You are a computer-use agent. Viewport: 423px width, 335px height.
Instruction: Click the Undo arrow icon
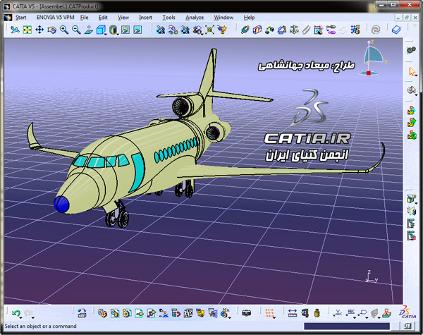click(16, 313)
